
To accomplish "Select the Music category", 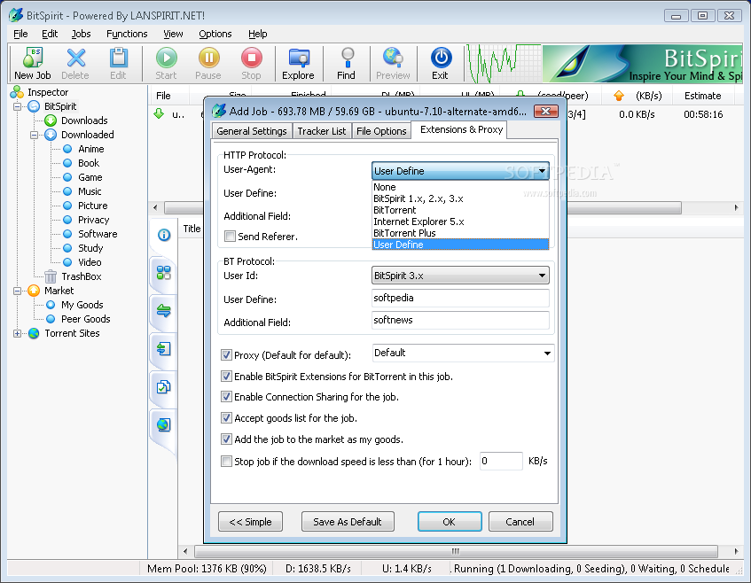I will click(x=90, y=191).
